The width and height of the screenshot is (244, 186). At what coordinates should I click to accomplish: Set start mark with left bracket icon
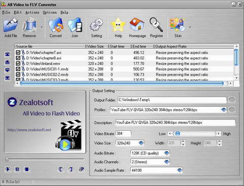pos(60,169)
